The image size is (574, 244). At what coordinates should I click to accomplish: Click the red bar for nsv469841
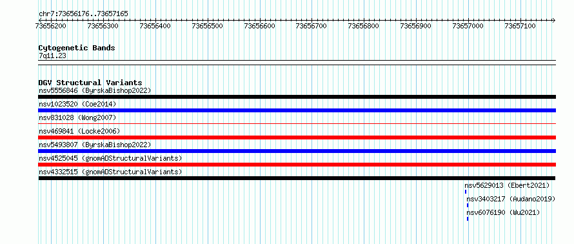click(297, 137)
